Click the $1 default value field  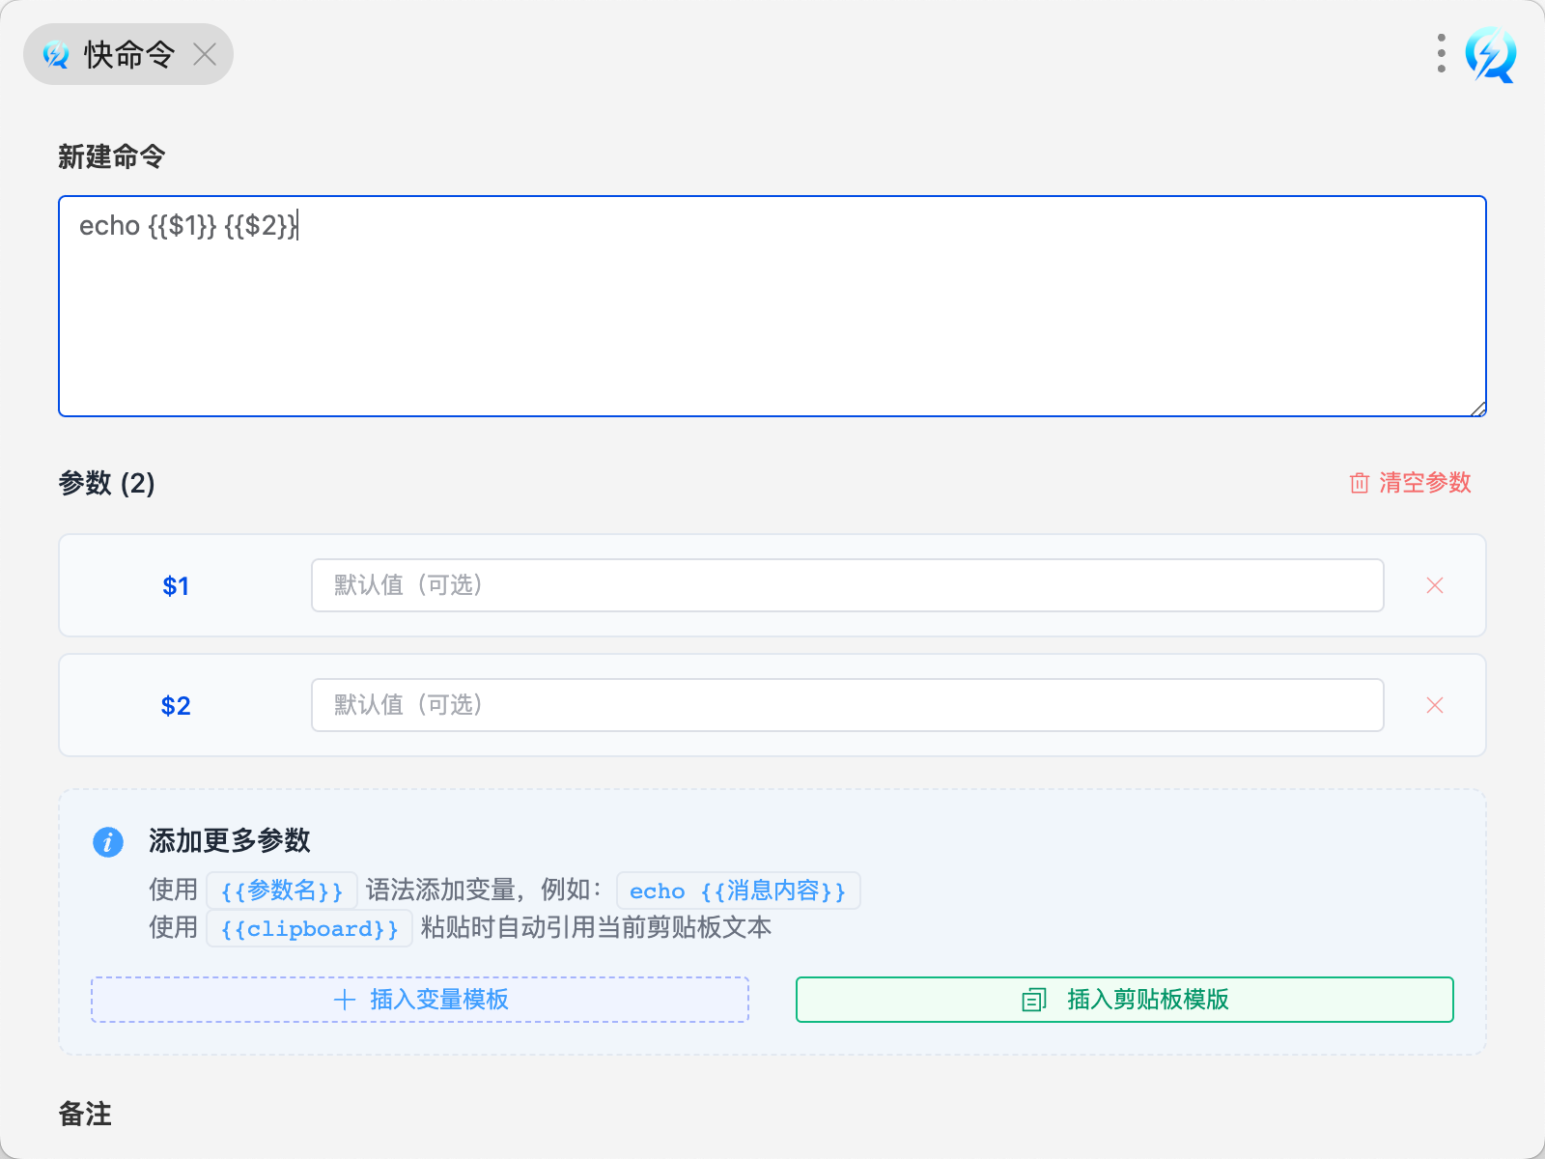coord(847,585)
